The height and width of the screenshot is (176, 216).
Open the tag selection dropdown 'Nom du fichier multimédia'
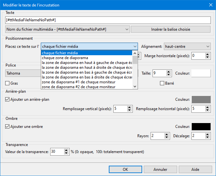pos(67,29)
